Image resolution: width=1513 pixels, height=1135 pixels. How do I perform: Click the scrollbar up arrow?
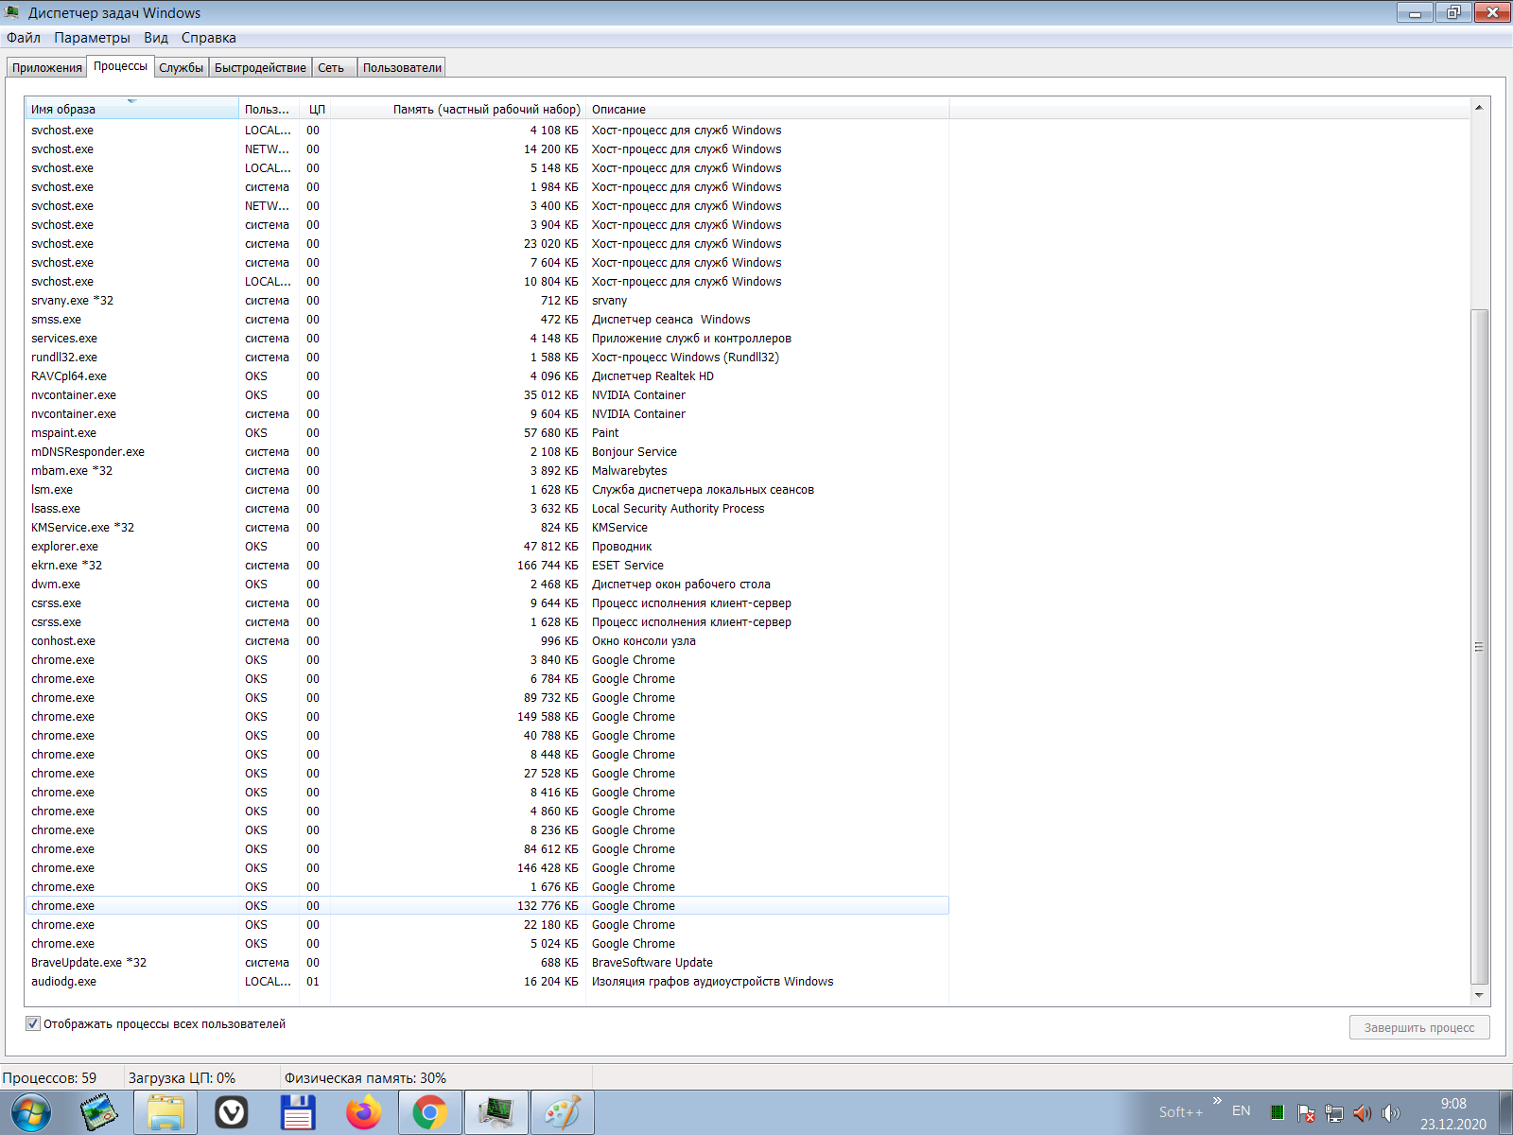(1479, 108)
